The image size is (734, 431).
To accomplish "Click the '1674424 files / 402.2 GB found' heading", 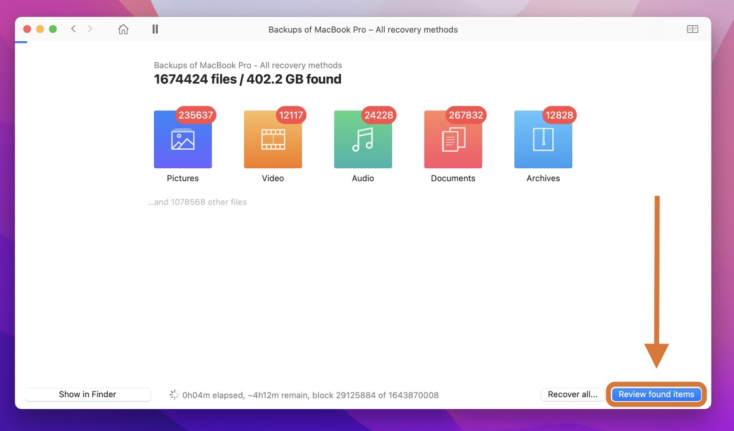I will (248, 80).
